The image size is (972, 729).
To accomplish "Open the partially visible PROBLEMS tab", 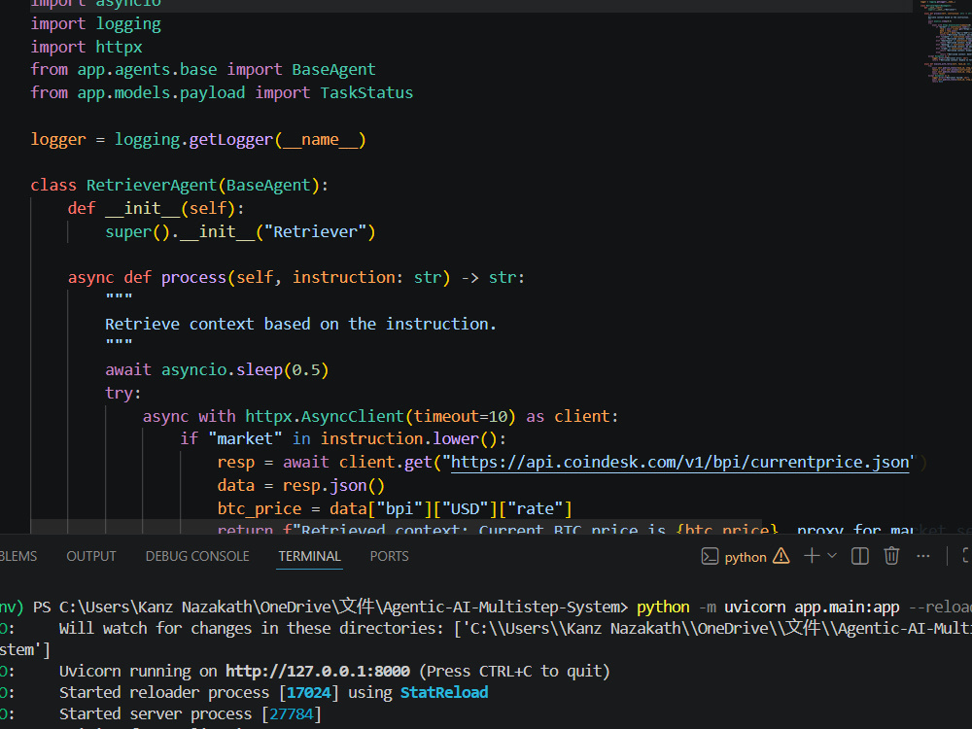I will pos(17,556).
